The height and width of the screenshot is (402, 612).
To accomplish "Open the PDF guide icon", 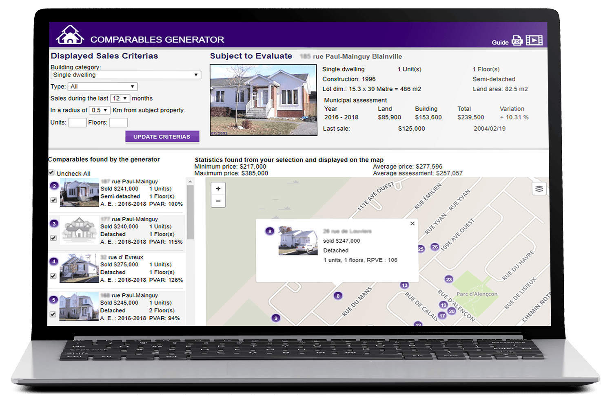I will [x=517, y=40].
